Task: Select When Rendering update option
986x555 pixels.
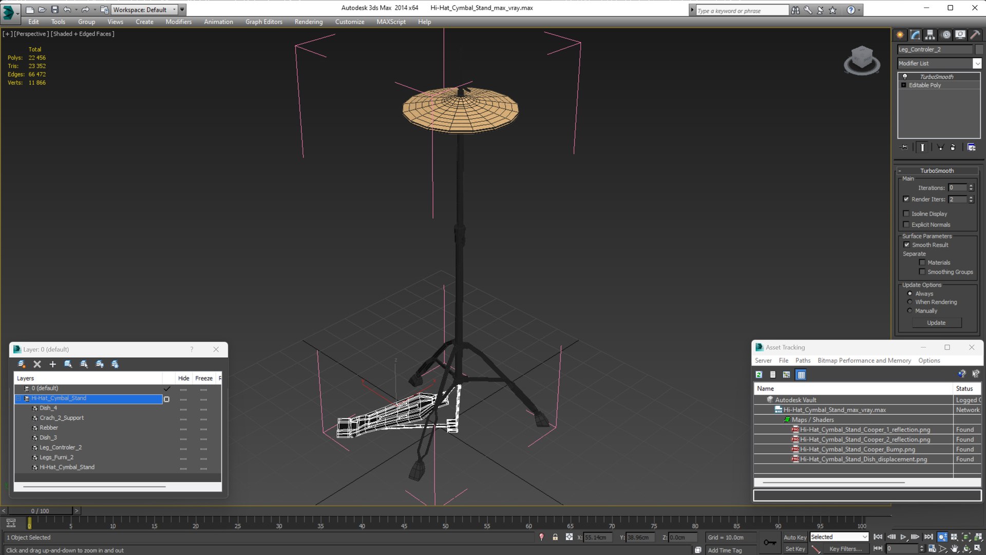Action: (x=910, y=302)
